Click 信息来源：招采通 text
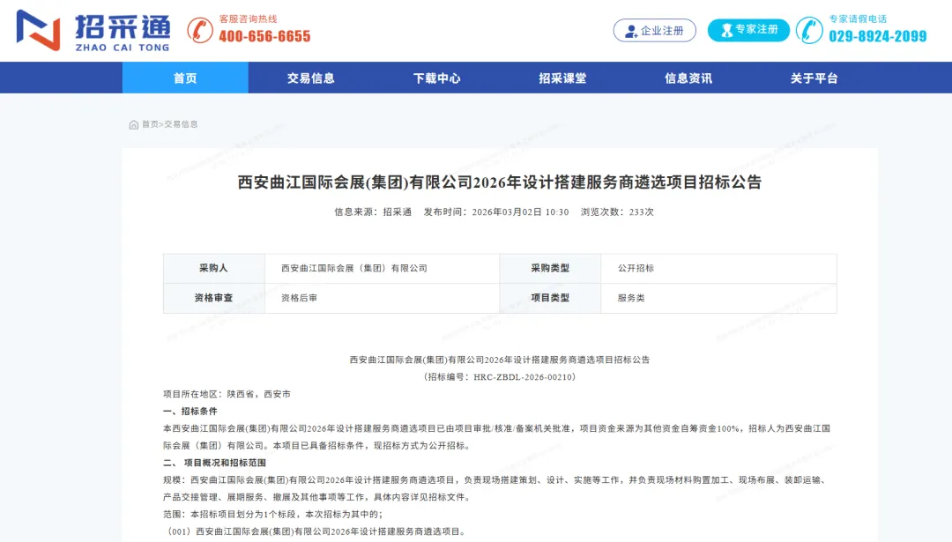The height and width of the screenshot is (542, 952). 373,212
